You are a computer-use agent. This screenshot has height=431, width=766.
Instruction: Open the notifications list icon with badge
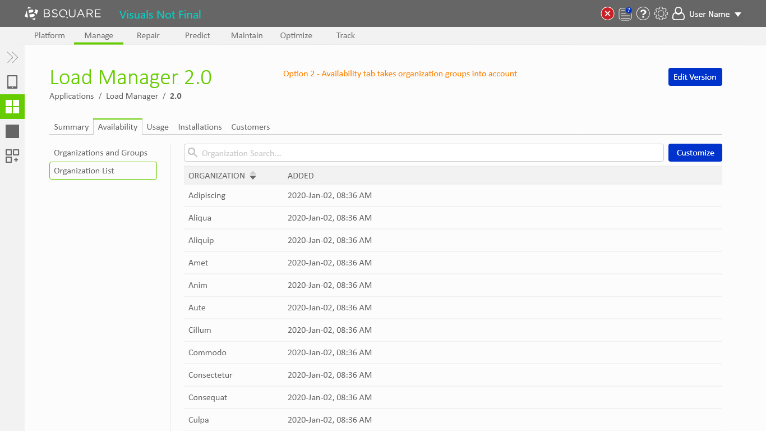click(625, 14)
